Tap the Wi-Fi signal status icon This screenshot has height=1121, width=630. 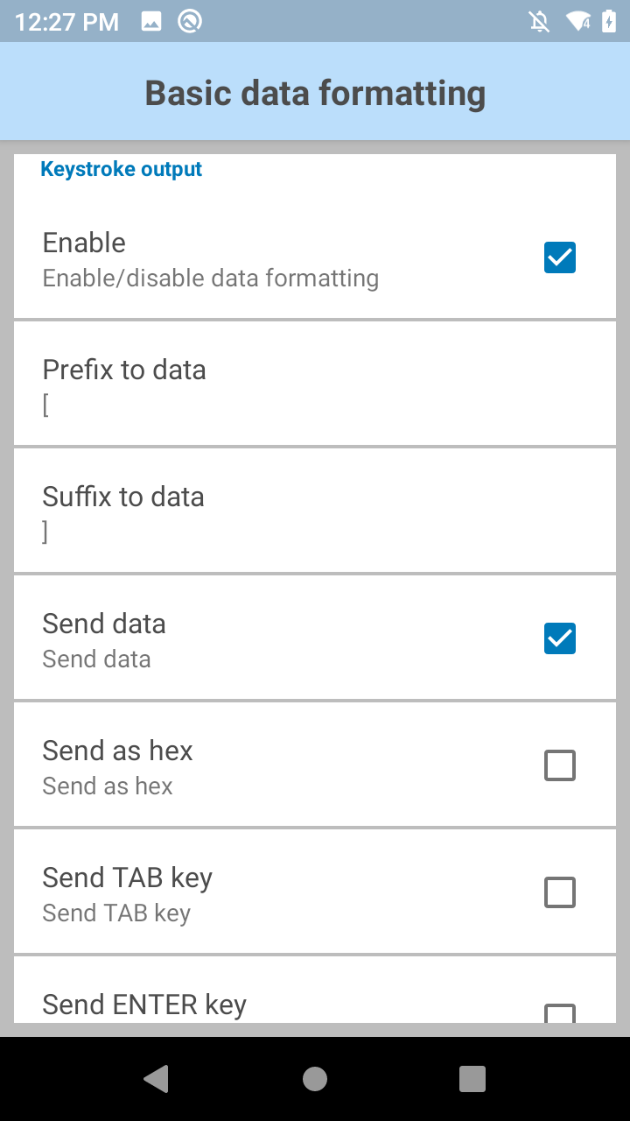point(577,22)
